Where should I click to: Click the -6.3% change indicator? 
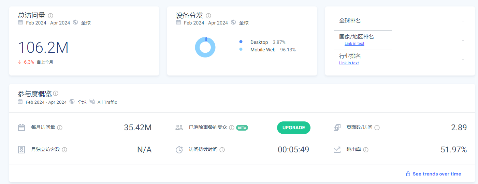tap(26, 62)
